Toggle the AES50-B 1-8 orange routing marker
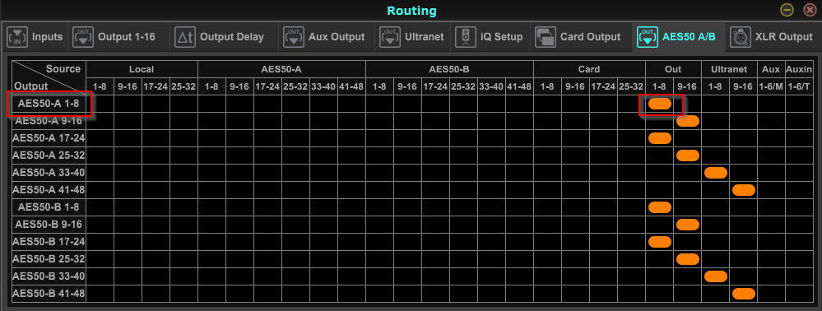The image size is (822, 311). pyautogui.click(x=659, y=207)
